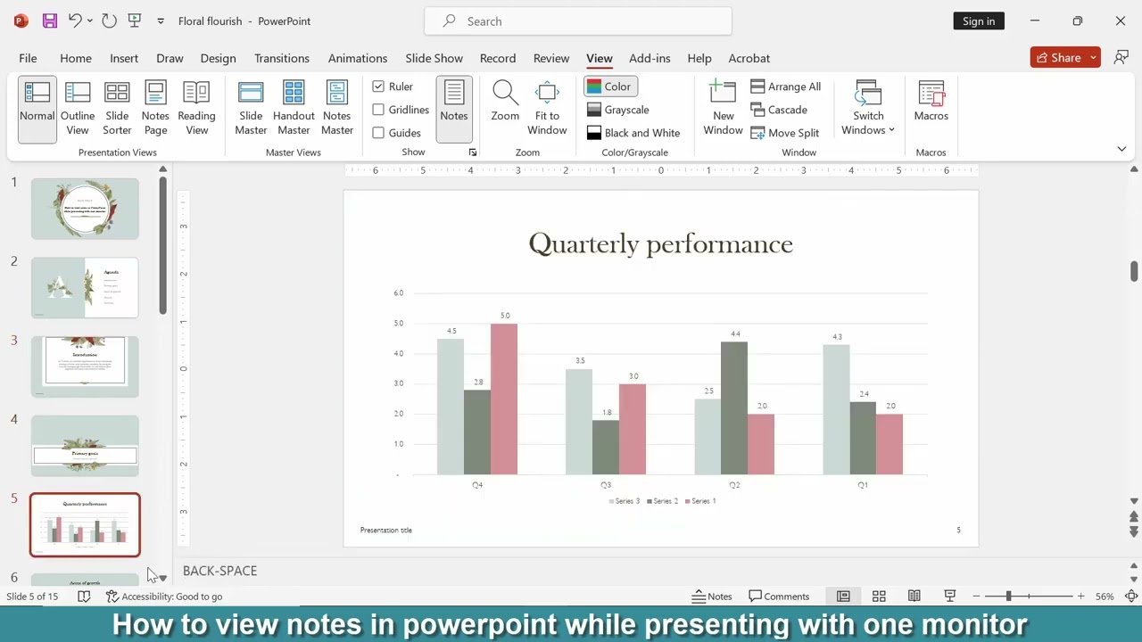Viewport: 1142px width, 642px height.
Task: Open the Animations tab
Action: 358,58
